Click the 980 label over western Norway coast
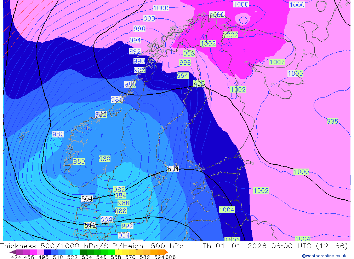The width and height of the screenshot is (354, 259). pos(79,161)
